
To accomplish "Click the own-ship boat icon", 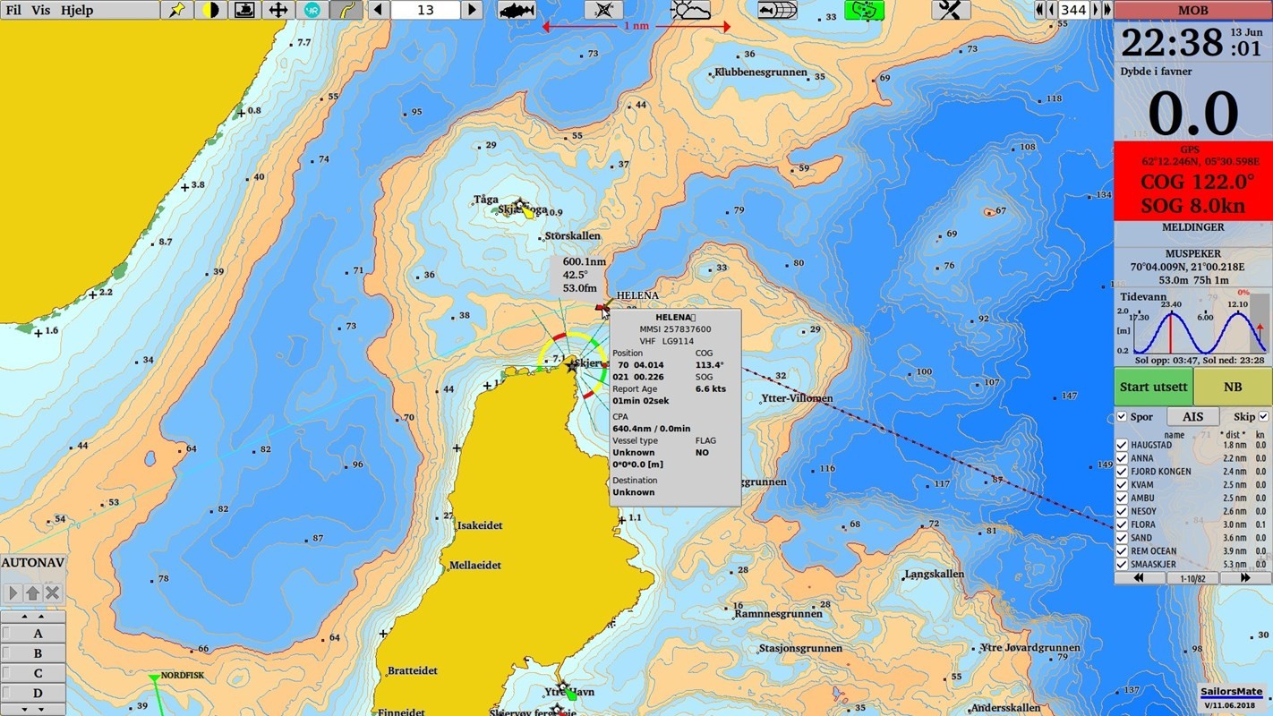I will (244, 10).
